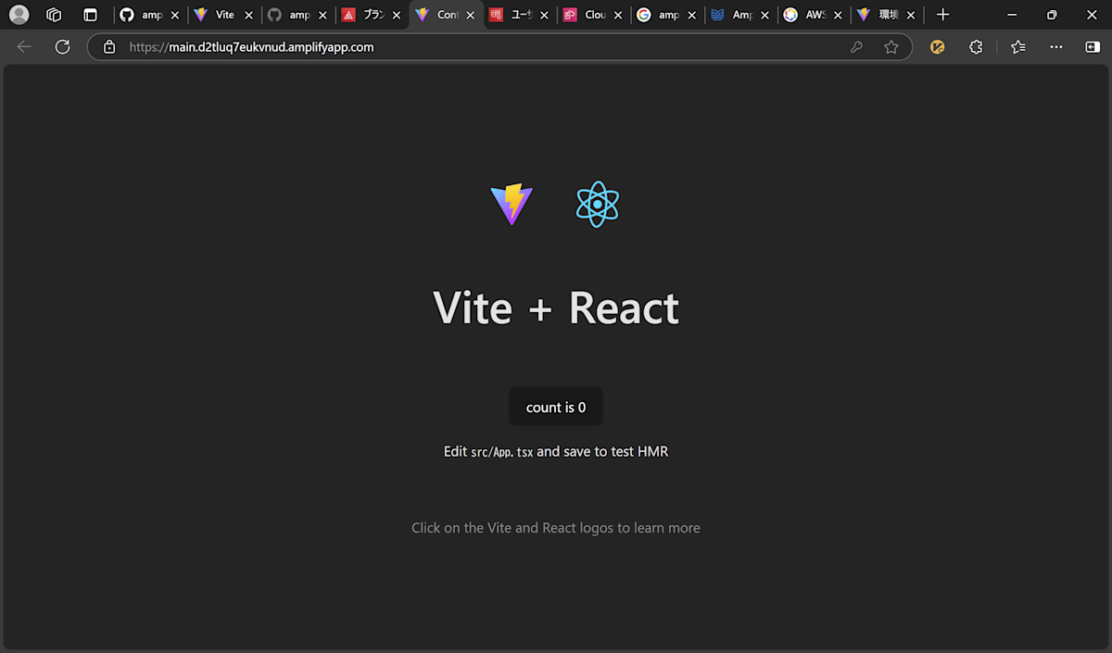Open the Settings and more ellipsis menu
The width and height of the screenshot is (1112, 653).
point(1056,46)
